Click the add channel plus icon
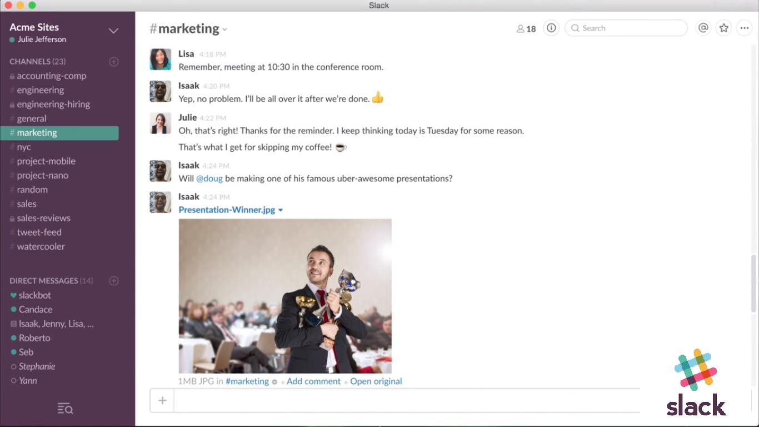Screen dimensions: 759x427 coord(114,62)
